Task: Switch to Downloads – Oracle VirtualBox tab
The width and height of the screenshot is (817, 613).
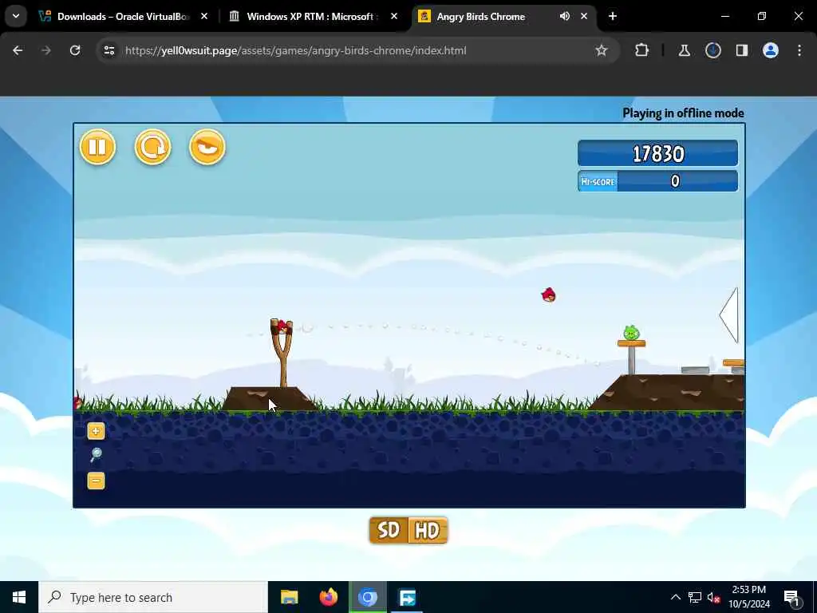Action: point(124,17)
